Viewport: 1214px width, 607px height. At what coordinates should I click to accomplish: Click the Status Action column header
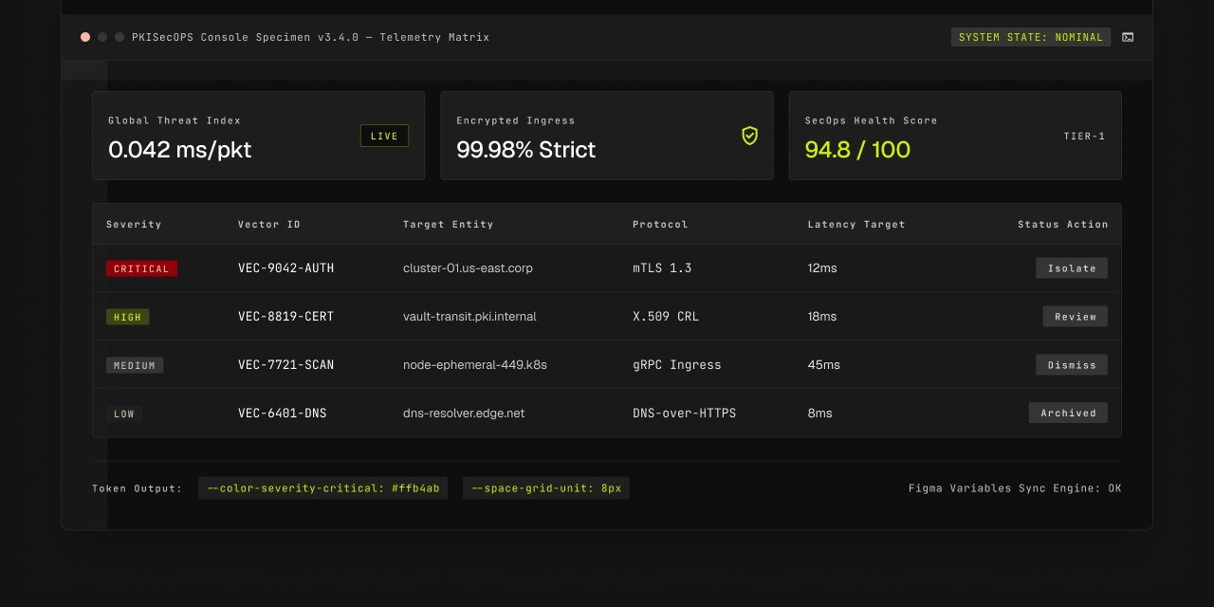1062,225
